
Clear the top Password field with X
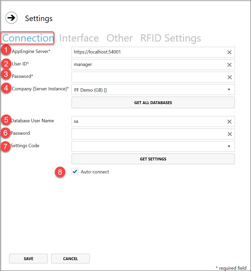click(229, 77)
